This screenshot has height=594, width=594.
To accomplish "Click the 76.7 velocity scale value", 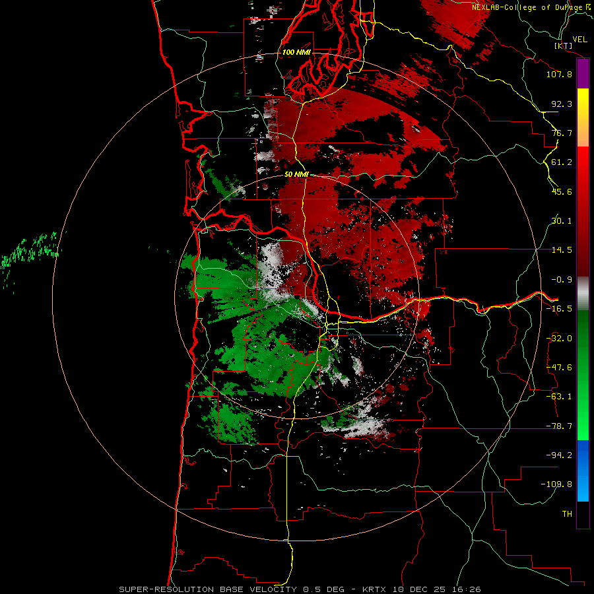I will (x=562, y=133).
